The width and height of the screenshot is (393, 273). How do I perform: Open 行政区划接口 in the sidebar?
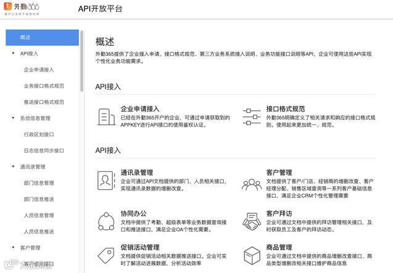pyautogui.click(x=39, y=134)
